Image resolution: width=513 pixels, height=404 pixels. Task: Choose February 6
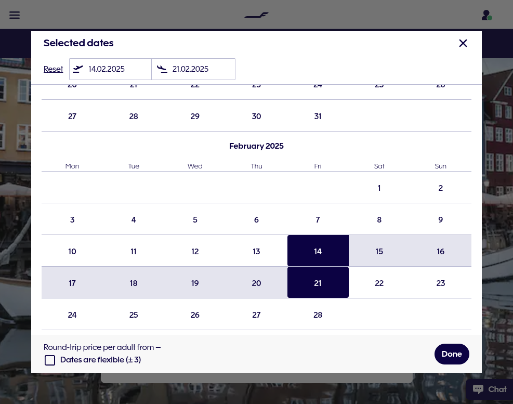tap(257, 220)
